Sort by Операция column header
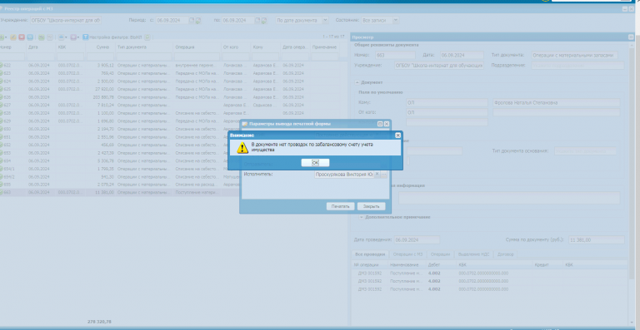 [197, 47]
